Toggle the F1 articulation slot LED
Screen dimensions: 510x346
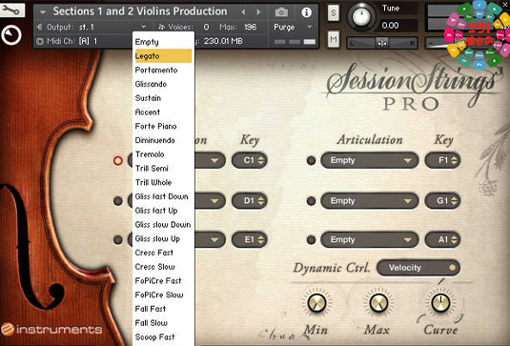coord(312,160)
